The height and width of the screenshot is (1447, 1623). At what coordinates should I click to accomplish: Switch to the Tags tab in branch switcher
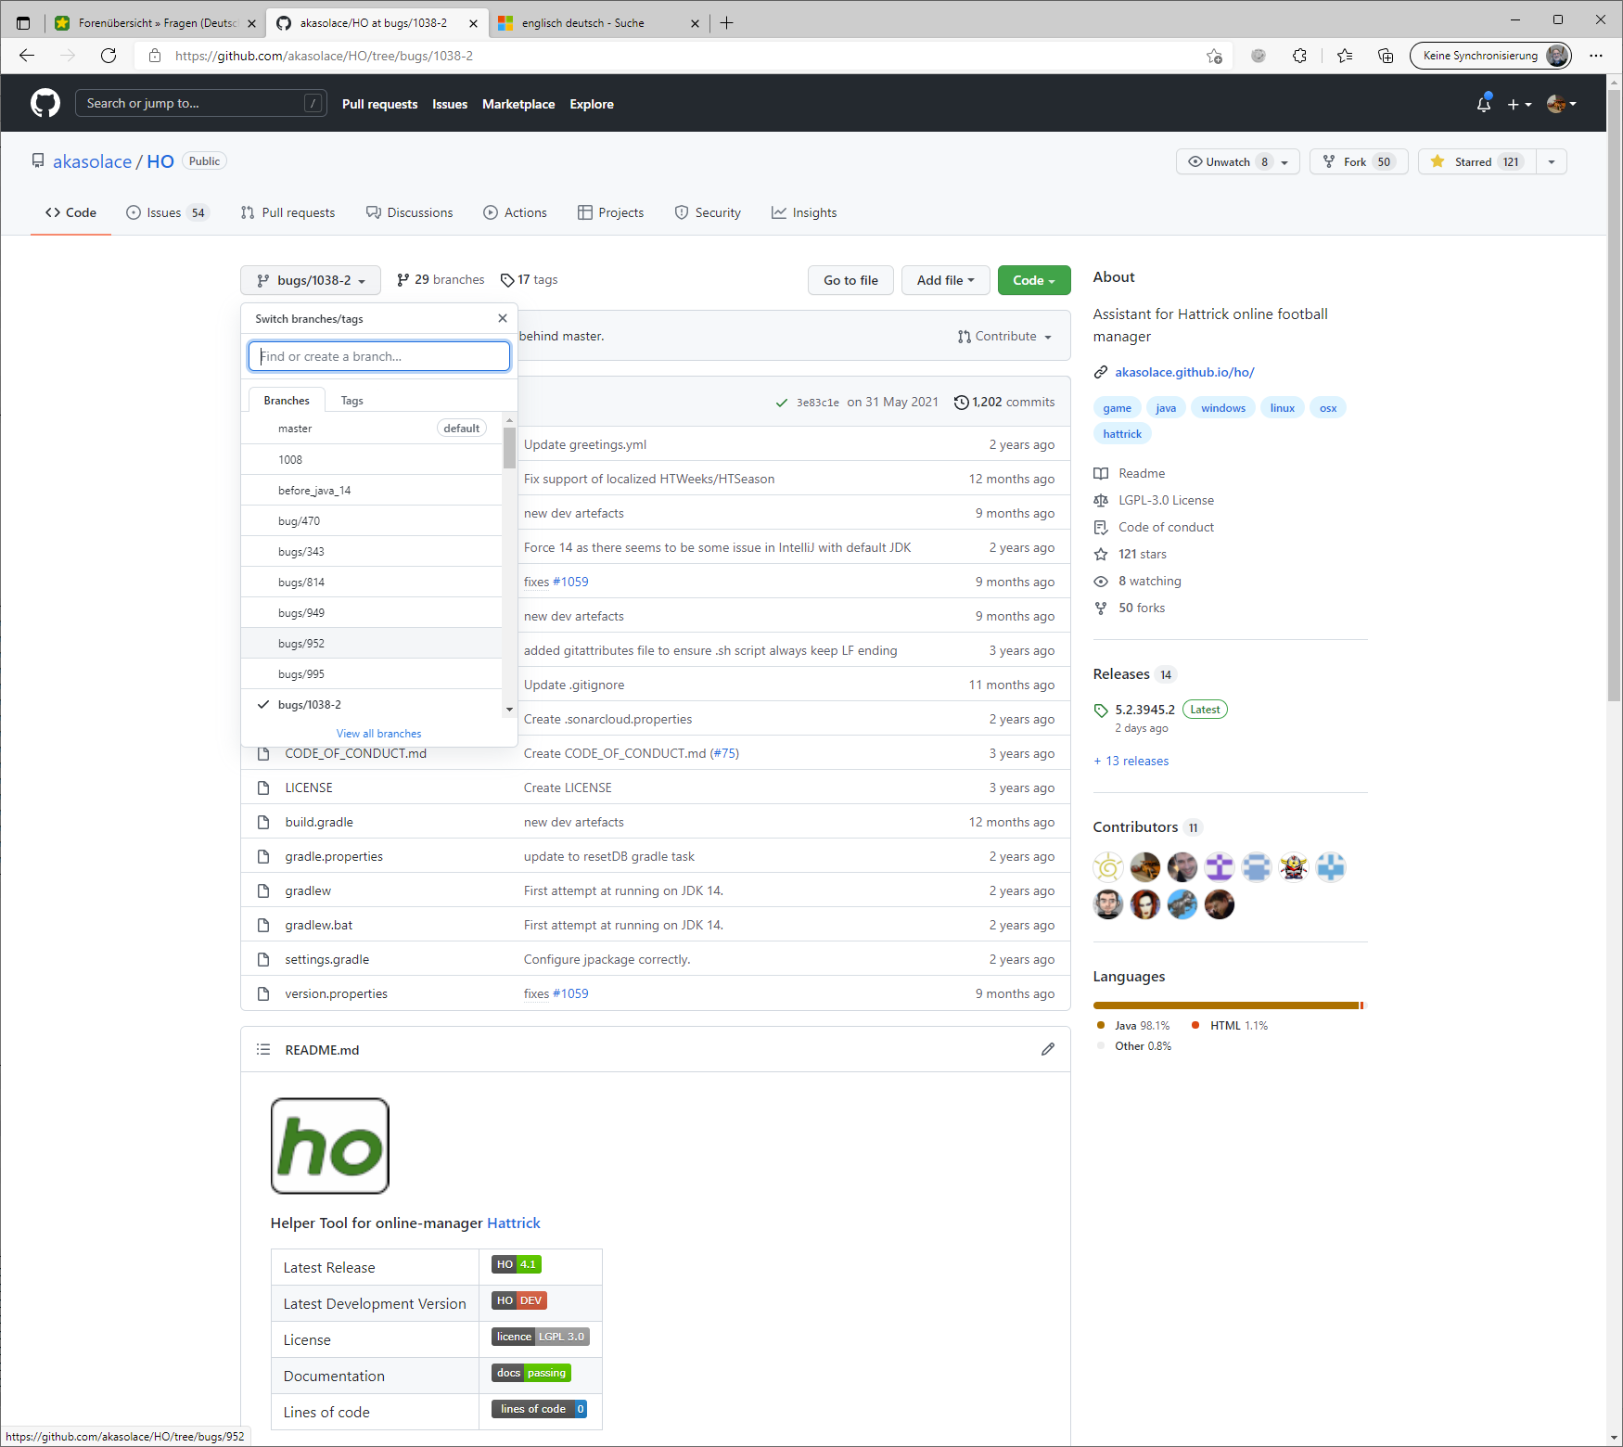[351, 400]
